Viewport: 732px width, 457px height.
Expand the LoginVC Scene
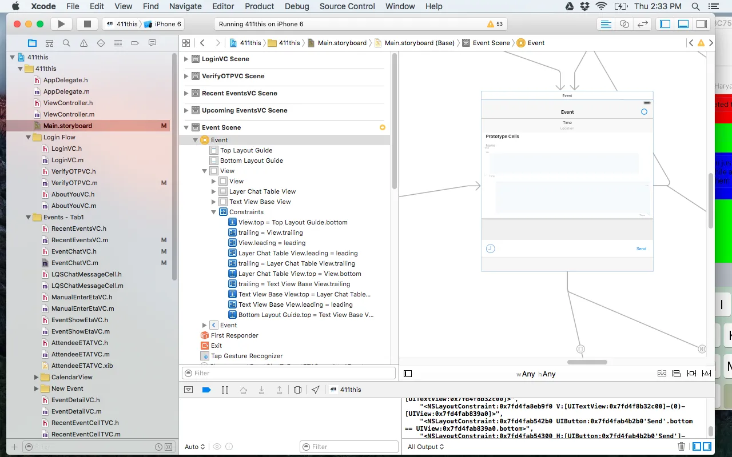[x=186, y=59]
